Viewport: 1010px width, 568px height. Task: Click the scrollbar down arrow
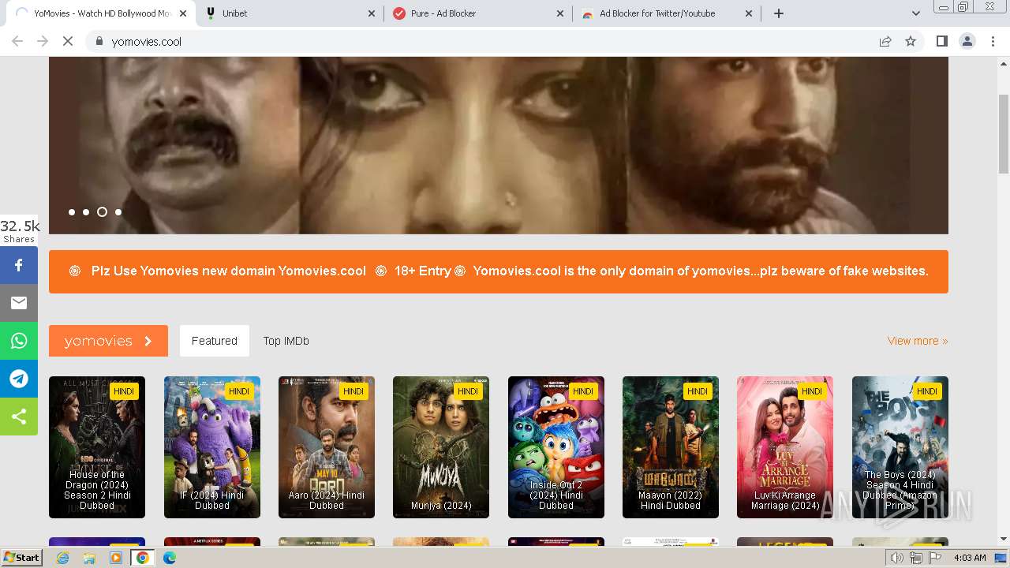pyautogui.click(x=1004, y=539)
